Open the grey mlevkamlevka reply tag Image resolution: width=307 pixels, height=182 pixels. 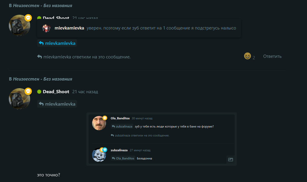[x=57, y=104]
